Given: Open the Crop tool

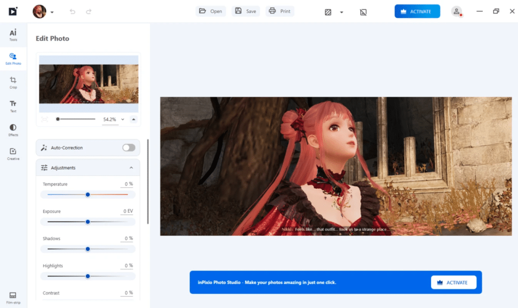Looking at the screenshot, I should point(13,82).
